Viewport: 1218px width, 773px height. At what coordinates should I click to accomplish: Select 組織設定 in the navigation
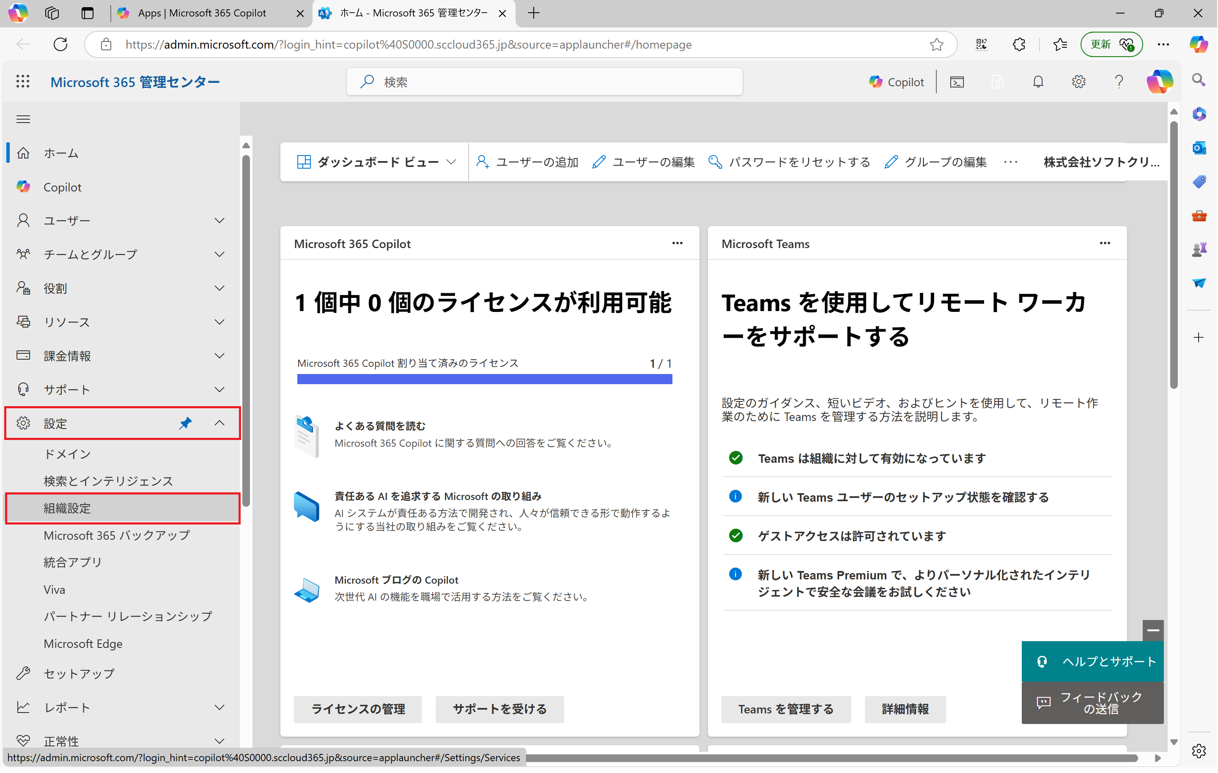click(x=67, y=508)
